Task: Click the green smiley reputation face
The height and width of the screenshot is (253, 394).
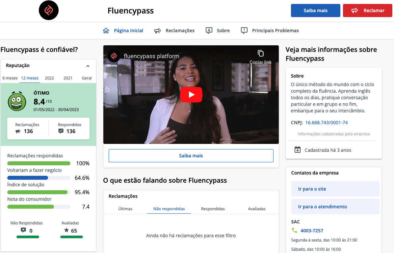Action: tap(17, 101)
